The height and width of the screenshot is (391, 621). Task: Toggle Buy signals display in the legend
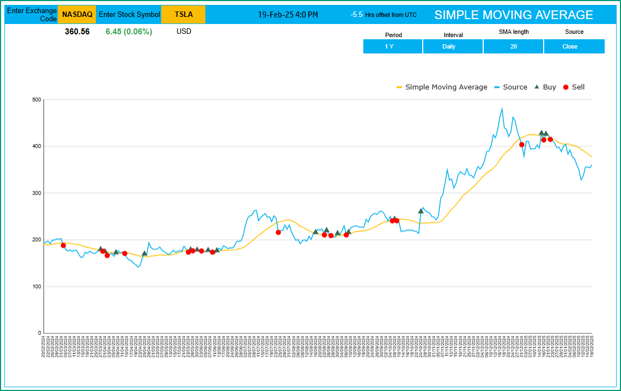(x=549, y=87)
